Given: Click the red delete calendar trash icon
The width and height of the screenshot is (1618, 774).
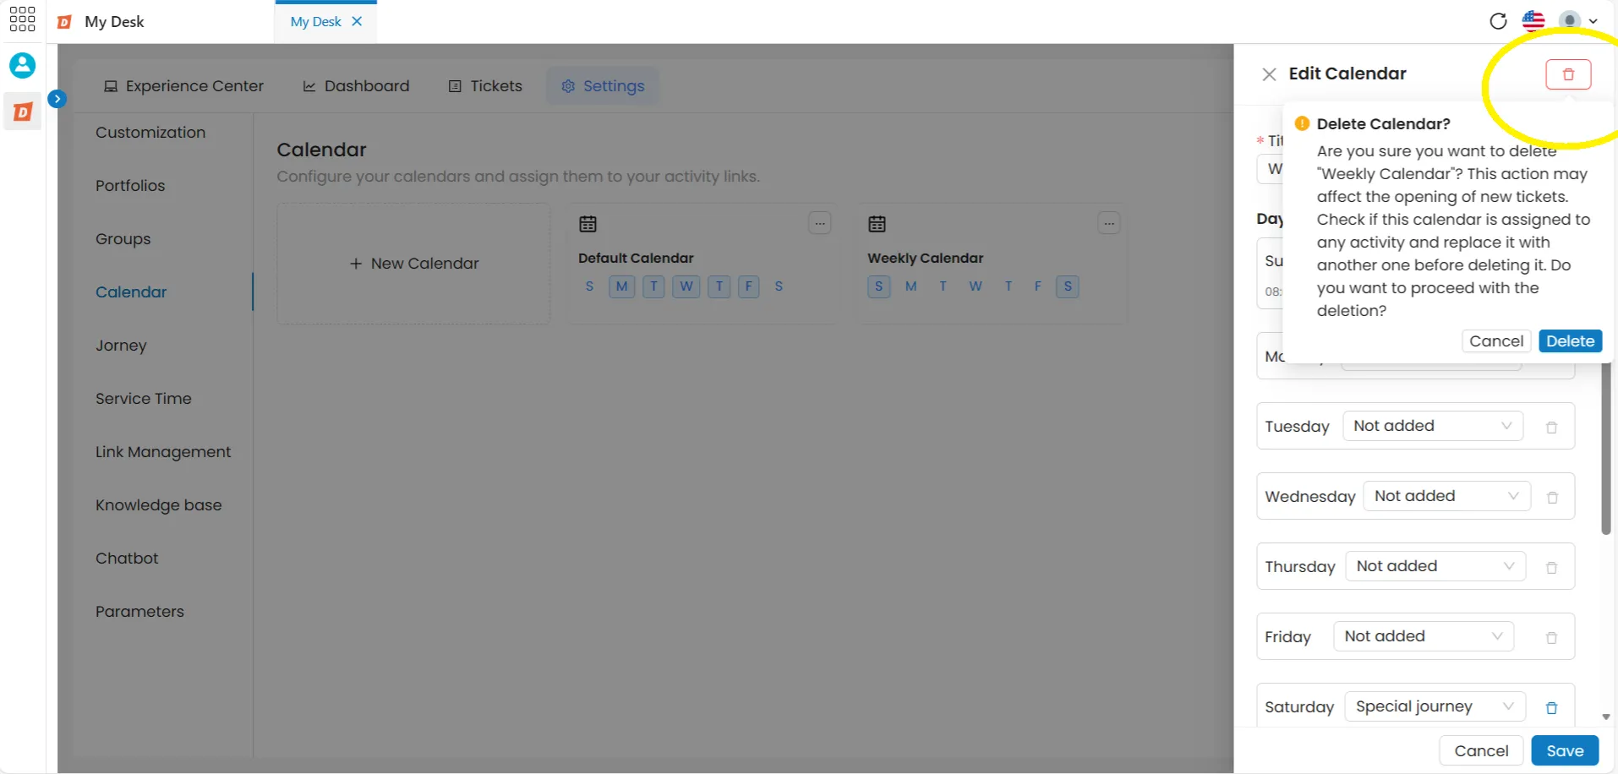Looking at the screenshot, I should pos(1568,74).
